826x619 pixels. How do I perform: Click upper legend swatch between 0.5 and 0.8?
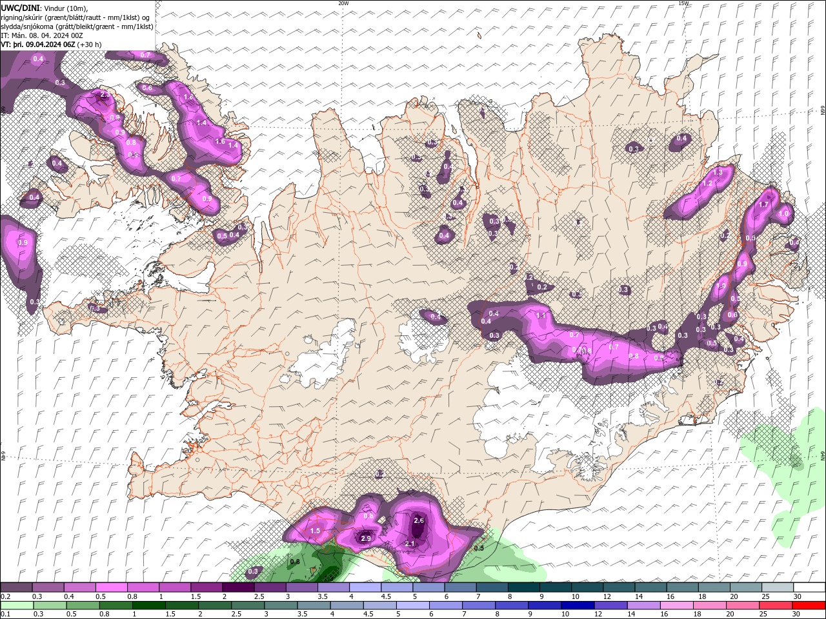[x=111, y=587]
